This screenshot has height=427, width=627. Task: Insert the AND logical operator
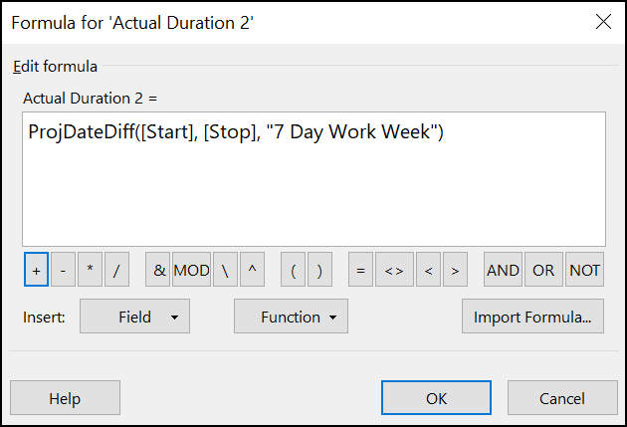click(x=503, y=270)
